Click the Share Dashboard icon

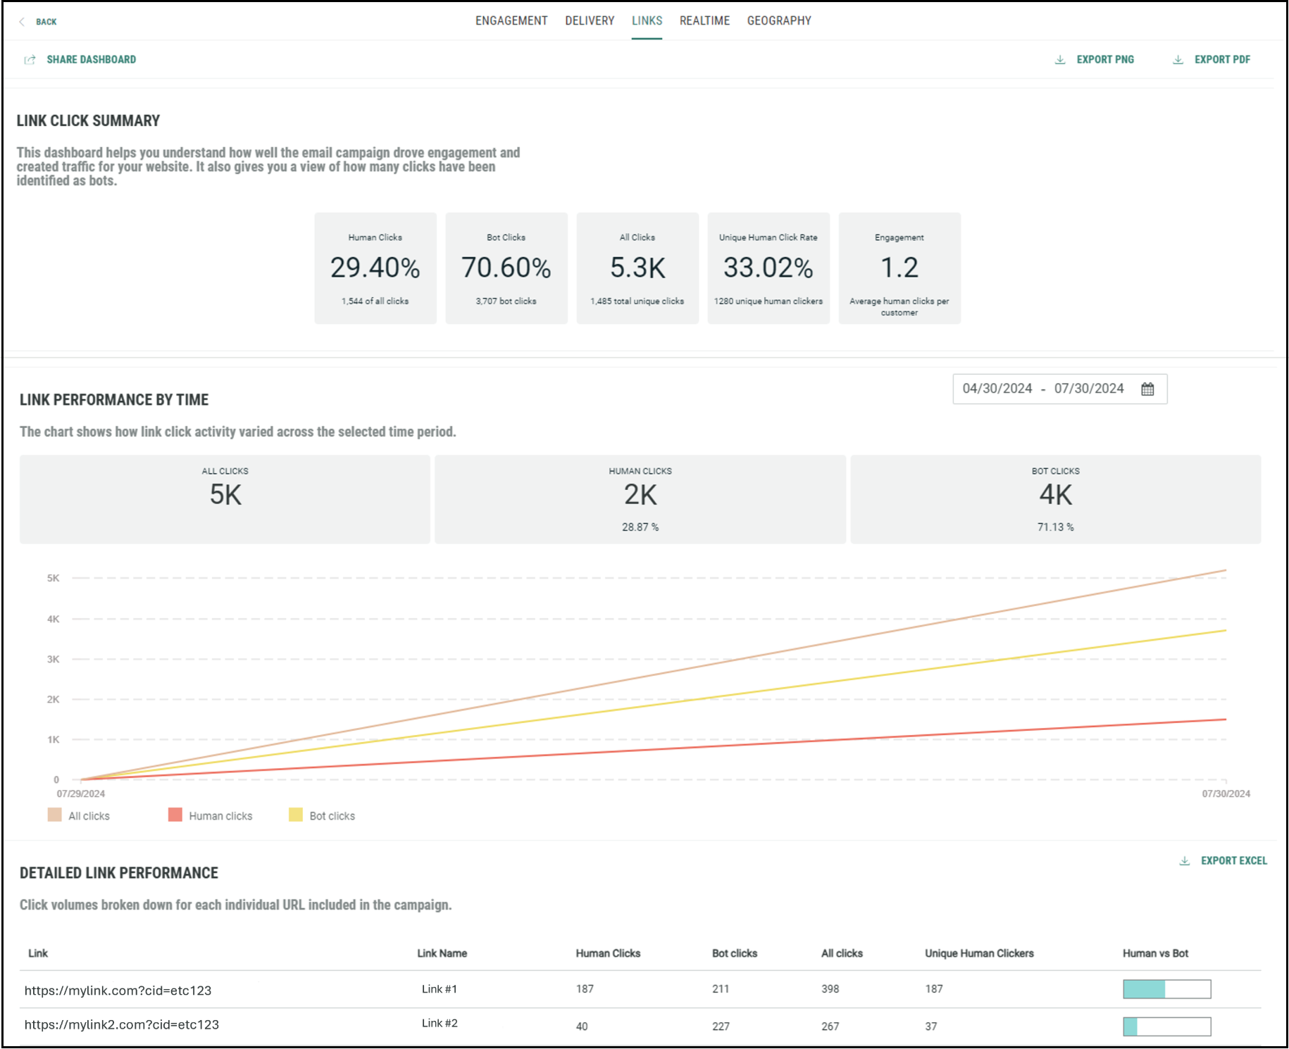(30, 60)
